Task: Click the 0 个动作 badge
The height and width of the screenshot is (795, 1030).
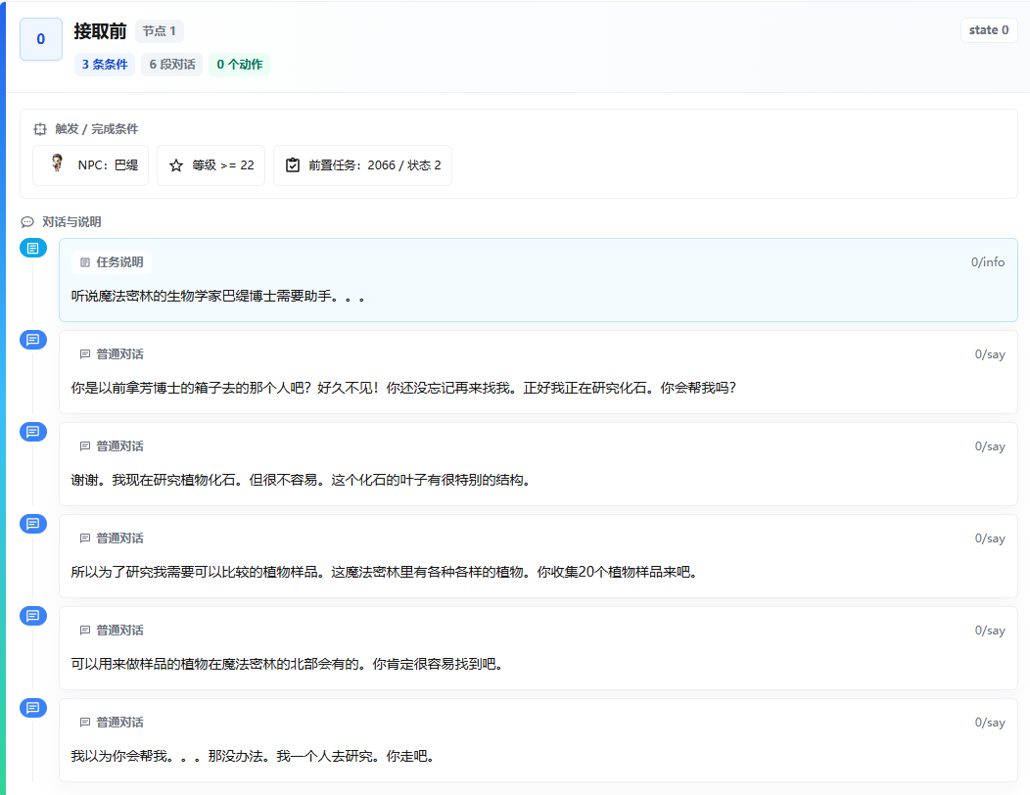Action: pyautogui.click(x=240, y=65)
